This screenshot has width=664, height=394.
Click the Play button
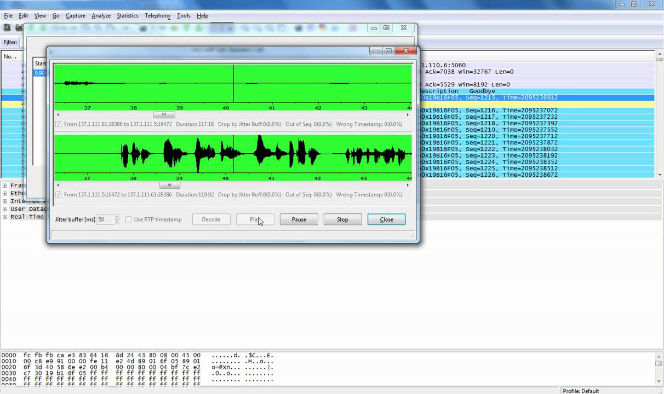255,219
